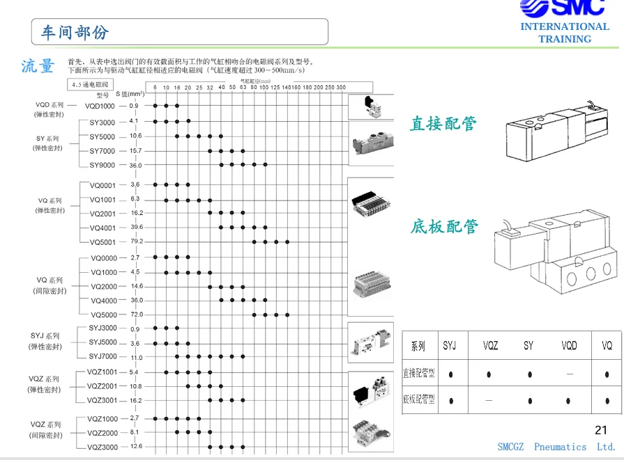Select the VQZ1000 model label
The width and height of the screenshot is (624, 460).
(x=102, y=419)
